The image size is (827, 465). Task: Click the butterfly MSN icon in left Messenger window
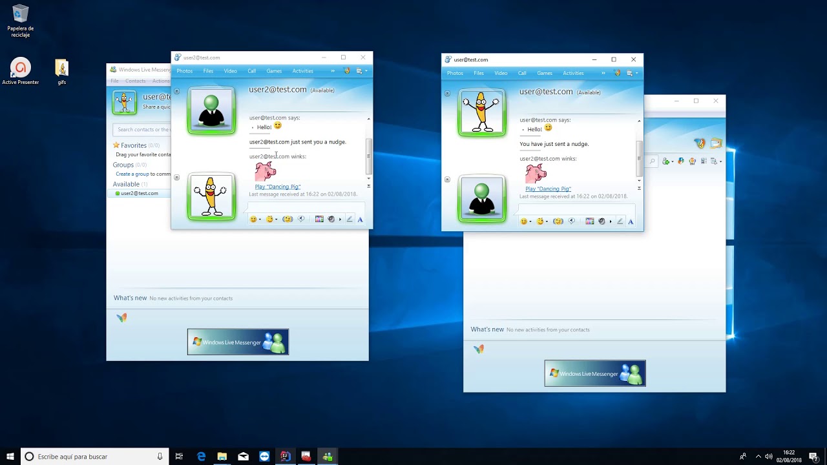121,318
